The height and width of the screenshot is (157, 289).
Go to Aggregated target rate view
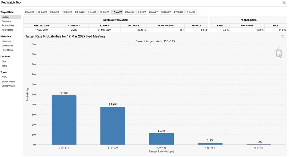(x=8, y=30)
